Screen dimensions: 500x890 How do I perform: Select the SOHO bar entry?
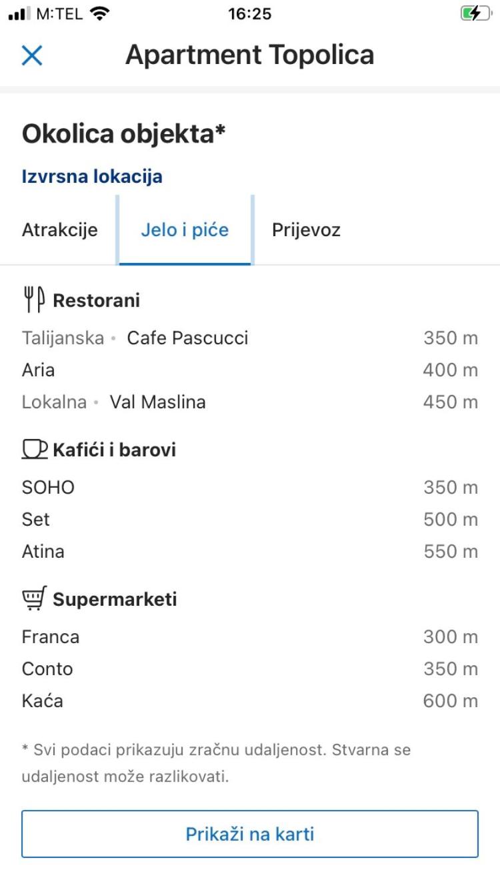(x=250, y=488)
